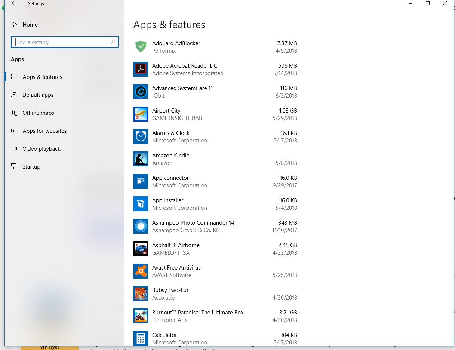Focus the Find a setting field
This screenshot has height=350, width=455.
tap(65, 42)
